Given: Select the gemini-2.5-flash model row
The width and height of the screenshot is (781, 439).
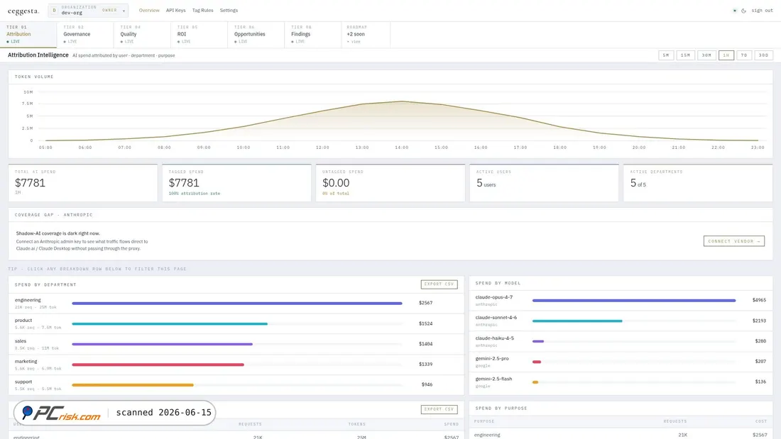Looking at the screenshot, I should click(621, 382).
